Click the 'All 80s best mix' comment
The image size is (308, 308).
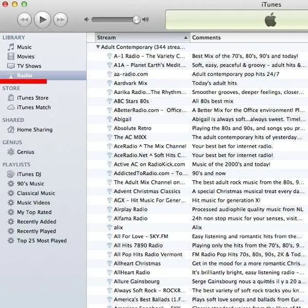pos(213,101)
